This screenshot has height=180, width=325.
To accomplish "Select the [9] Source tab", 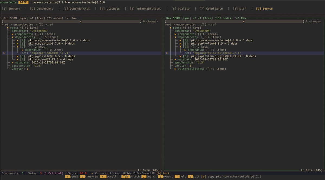I will pyautogui.click(x=264, y=9).
